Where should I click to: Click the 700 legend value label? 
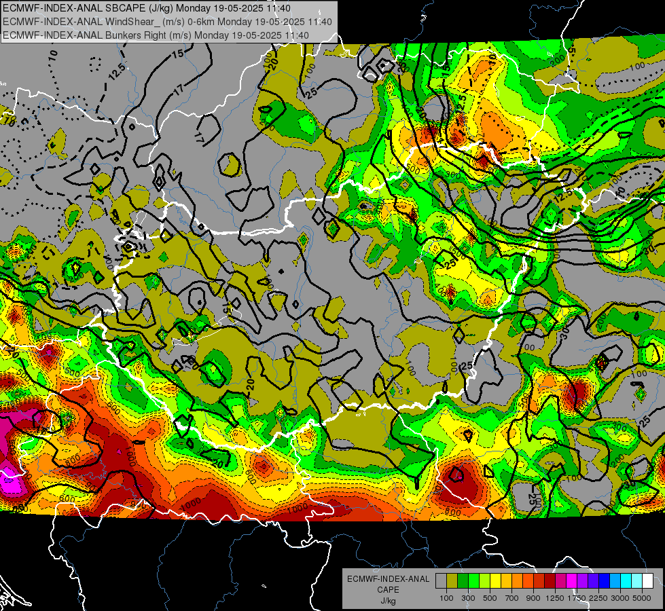(512, 598)
